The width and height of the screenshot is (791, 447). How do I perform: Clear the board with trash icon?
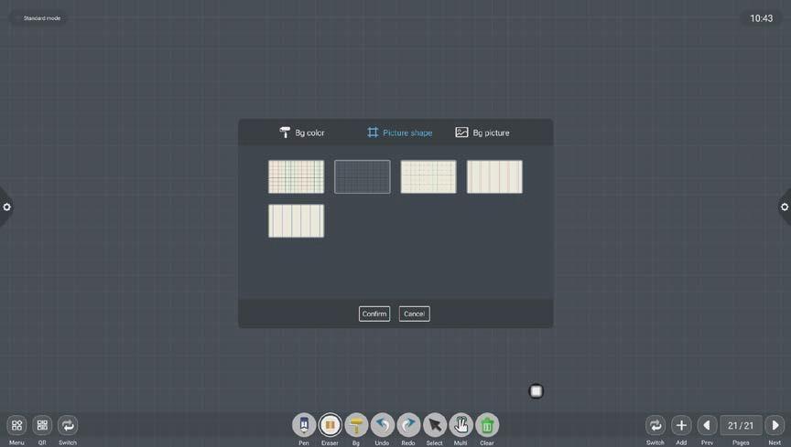(x=487, y=425)
